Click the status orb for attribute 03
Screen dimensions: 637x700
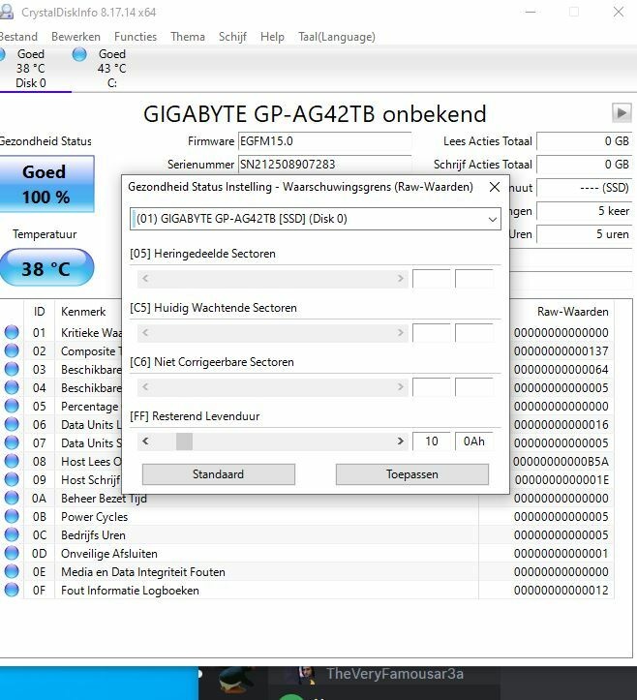click(12, 369)
